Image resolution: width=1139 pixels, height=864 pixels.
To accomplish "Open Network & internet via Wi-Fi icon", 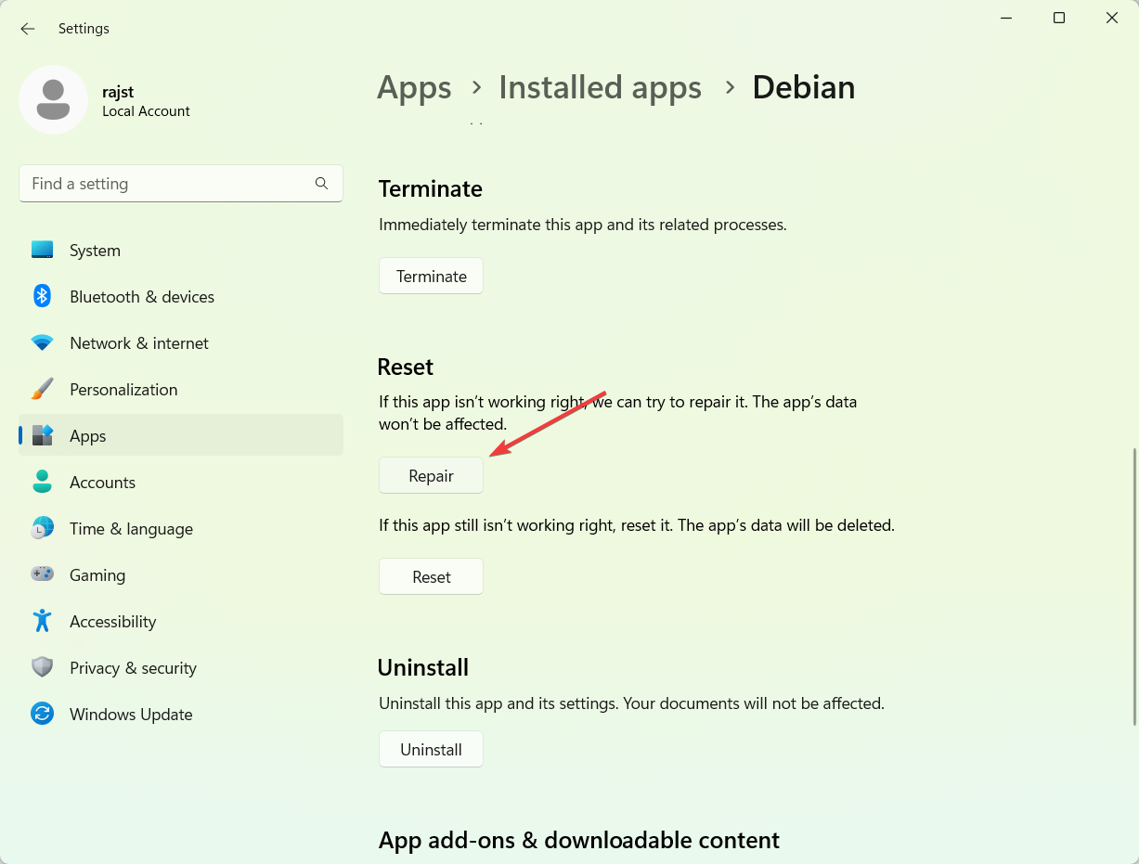I will 42,342.
